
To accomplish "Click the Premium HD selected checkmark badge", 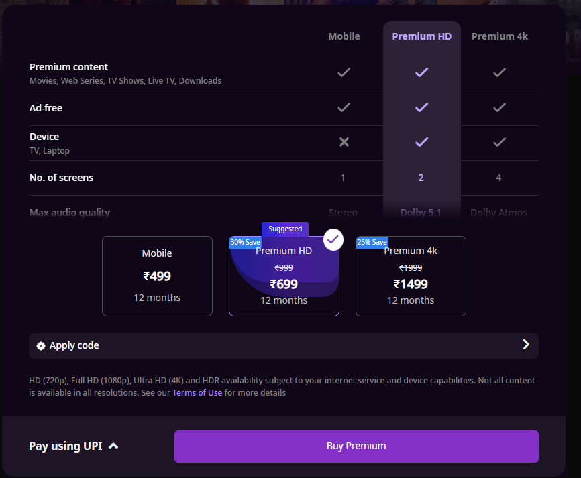I will pyautogui.click(x=333, y=240).
